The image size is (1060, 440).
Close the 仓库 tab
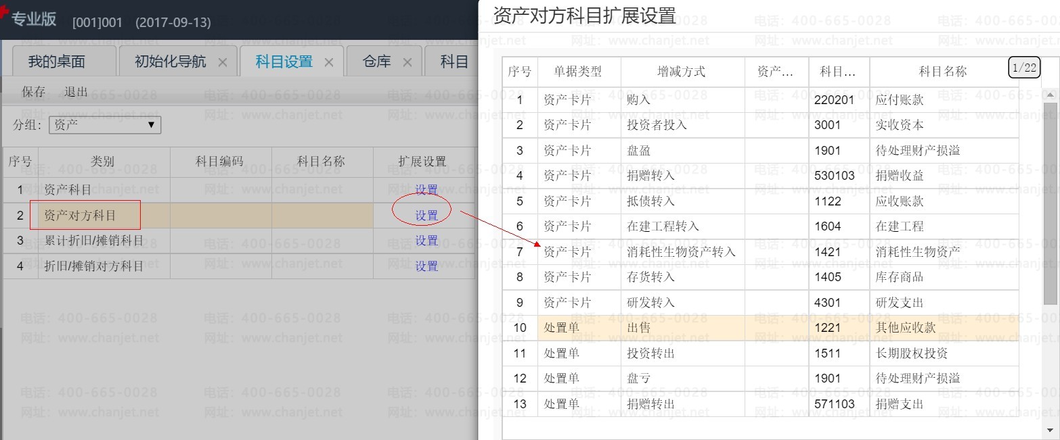coord(407,62)
